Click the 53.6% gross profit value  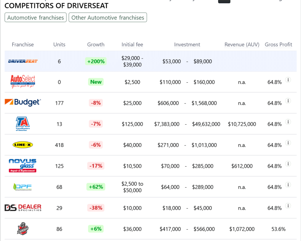pos(278,229)
